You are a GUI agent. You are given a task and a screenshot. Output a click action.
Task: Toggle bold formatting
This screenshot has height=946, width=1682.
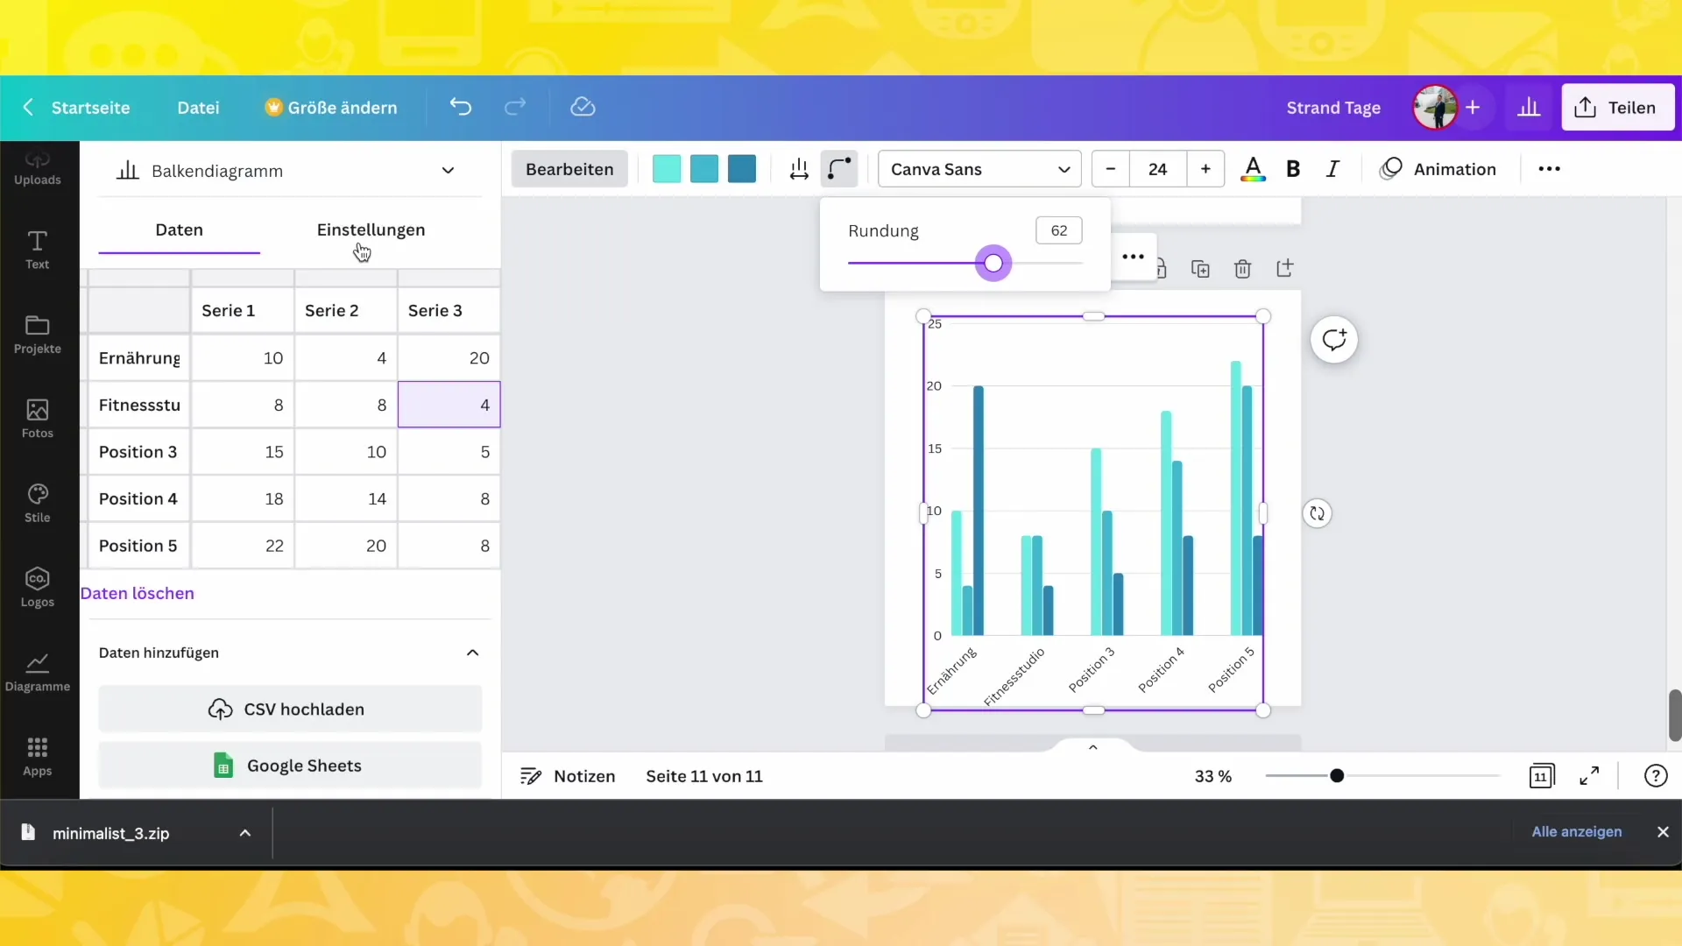click(x=1293, y=169)
